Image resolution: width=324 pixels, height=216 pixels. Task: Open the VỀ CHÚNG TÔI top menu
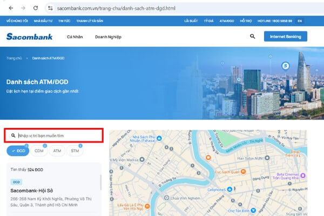[17, 21]
